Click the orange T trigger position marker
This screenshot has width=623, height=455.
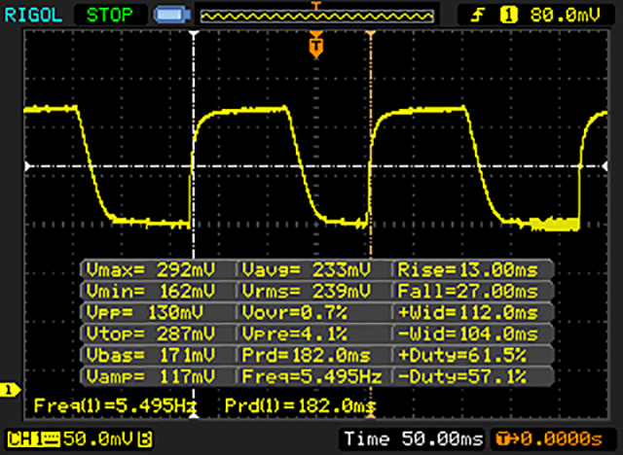tap(315, 45)
